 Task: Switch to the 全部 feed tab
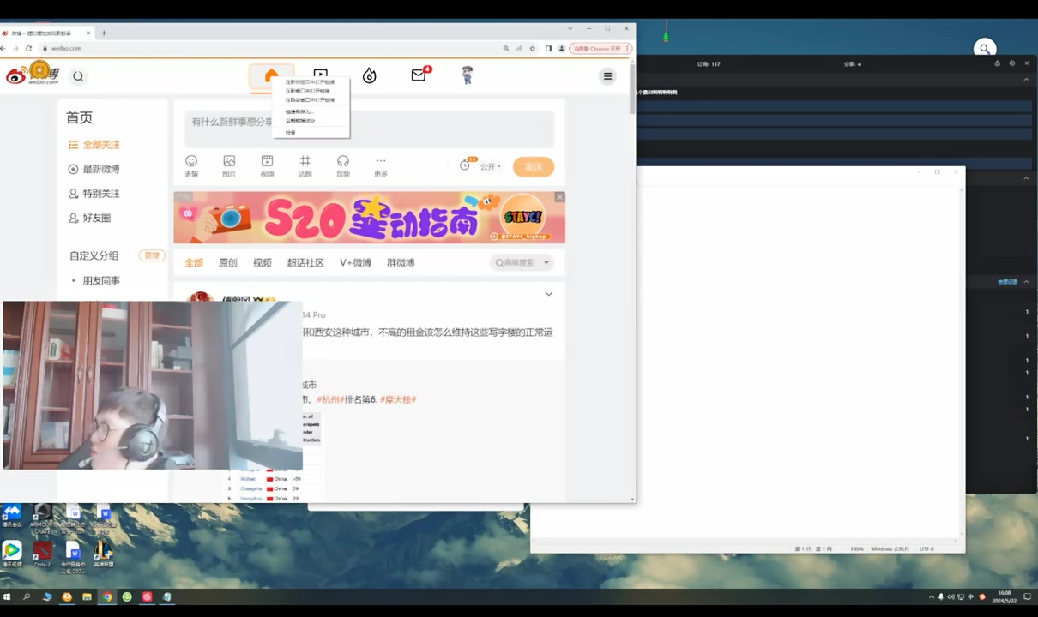pyautogui.click(x=194, y=262)
